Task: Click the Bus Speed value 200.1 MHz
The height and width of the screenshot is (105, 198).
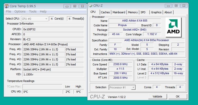Action: tap(120, 73)
